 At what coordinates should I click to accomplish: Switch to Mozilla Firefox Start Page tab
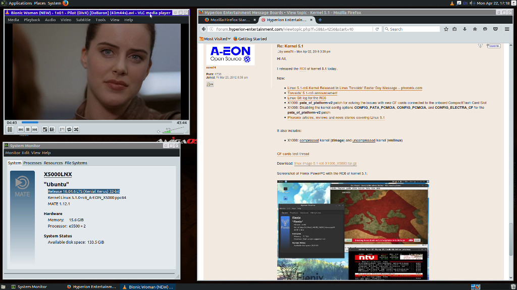(x=230, y=20)
